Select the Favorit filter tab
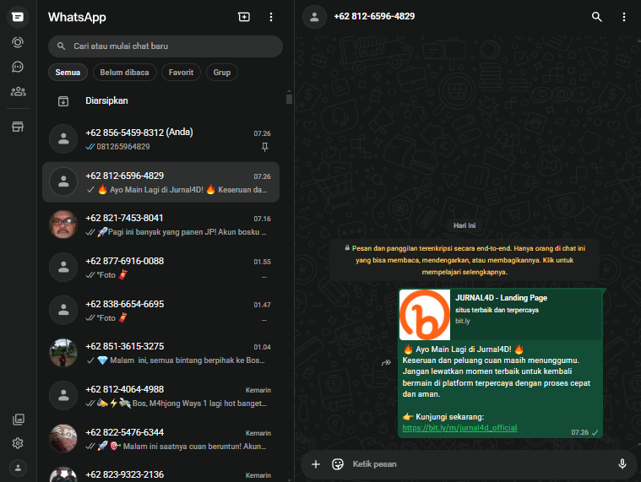The width and height of the screenshot is (641, 482). pos(181,73)
